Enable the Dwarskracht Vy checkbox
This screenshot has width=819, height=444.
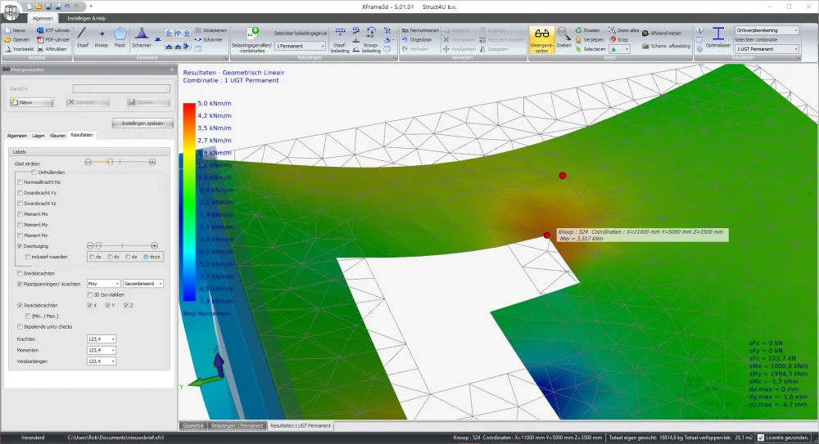coord(20,192)
